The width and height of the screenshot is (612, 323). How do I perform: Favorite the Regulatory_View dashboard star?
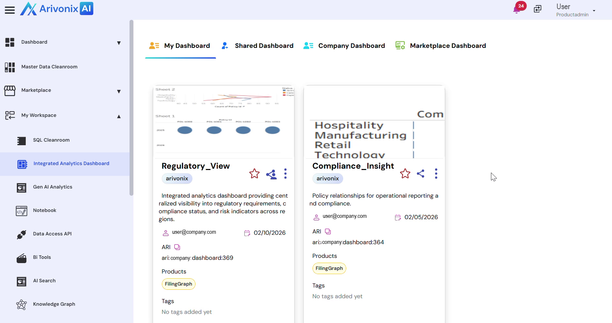click(254, 174)
